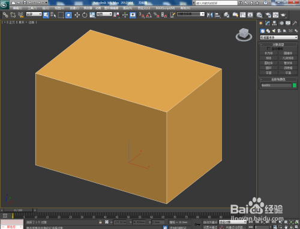
Task: Open the standard primitives category dropdown
Action: [279, 37]
